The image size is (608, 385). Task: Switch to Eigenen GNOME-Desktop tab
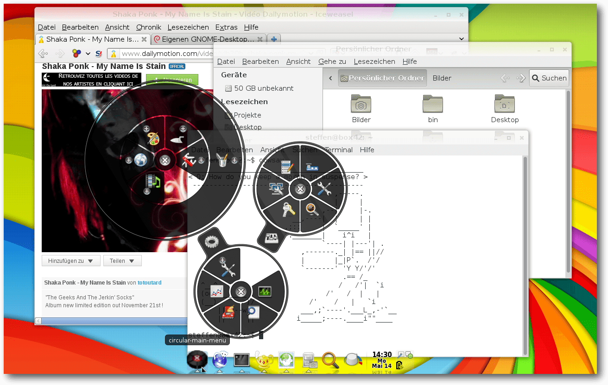tap(209, 39)
